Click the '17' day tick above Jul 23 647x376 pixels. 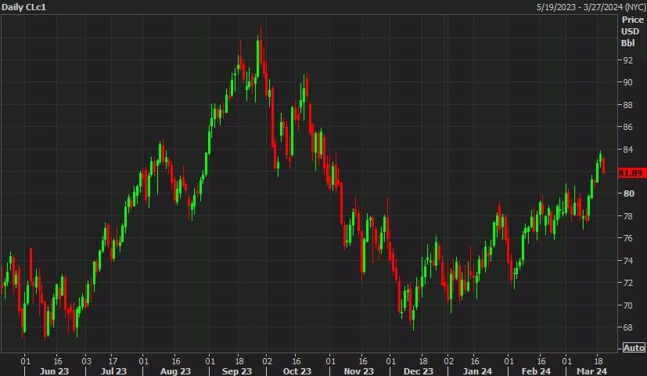[113, 360]
